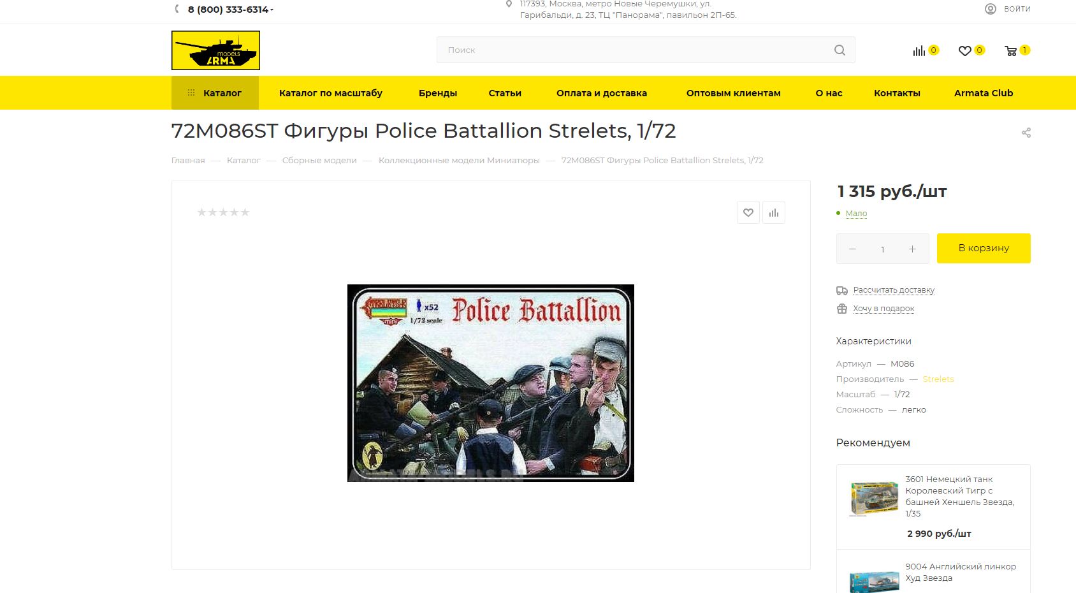Click the Armata Models tank logo
This screenshot has height=593, width=1076.
[215, 50]
